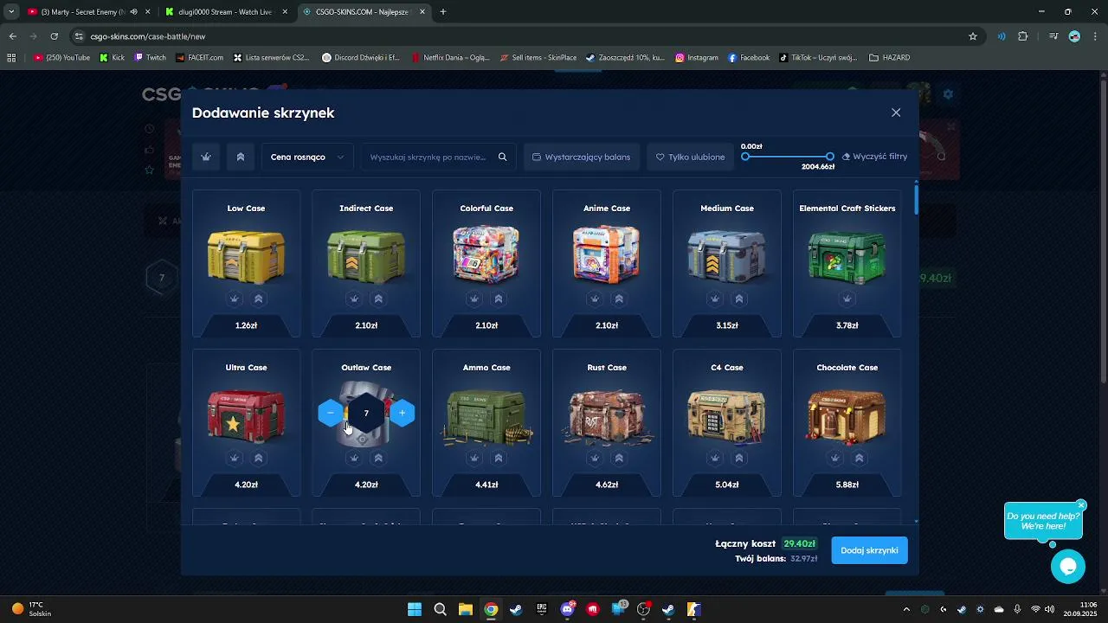
Task: Open a new browser tab
Action: pos(443,12)
